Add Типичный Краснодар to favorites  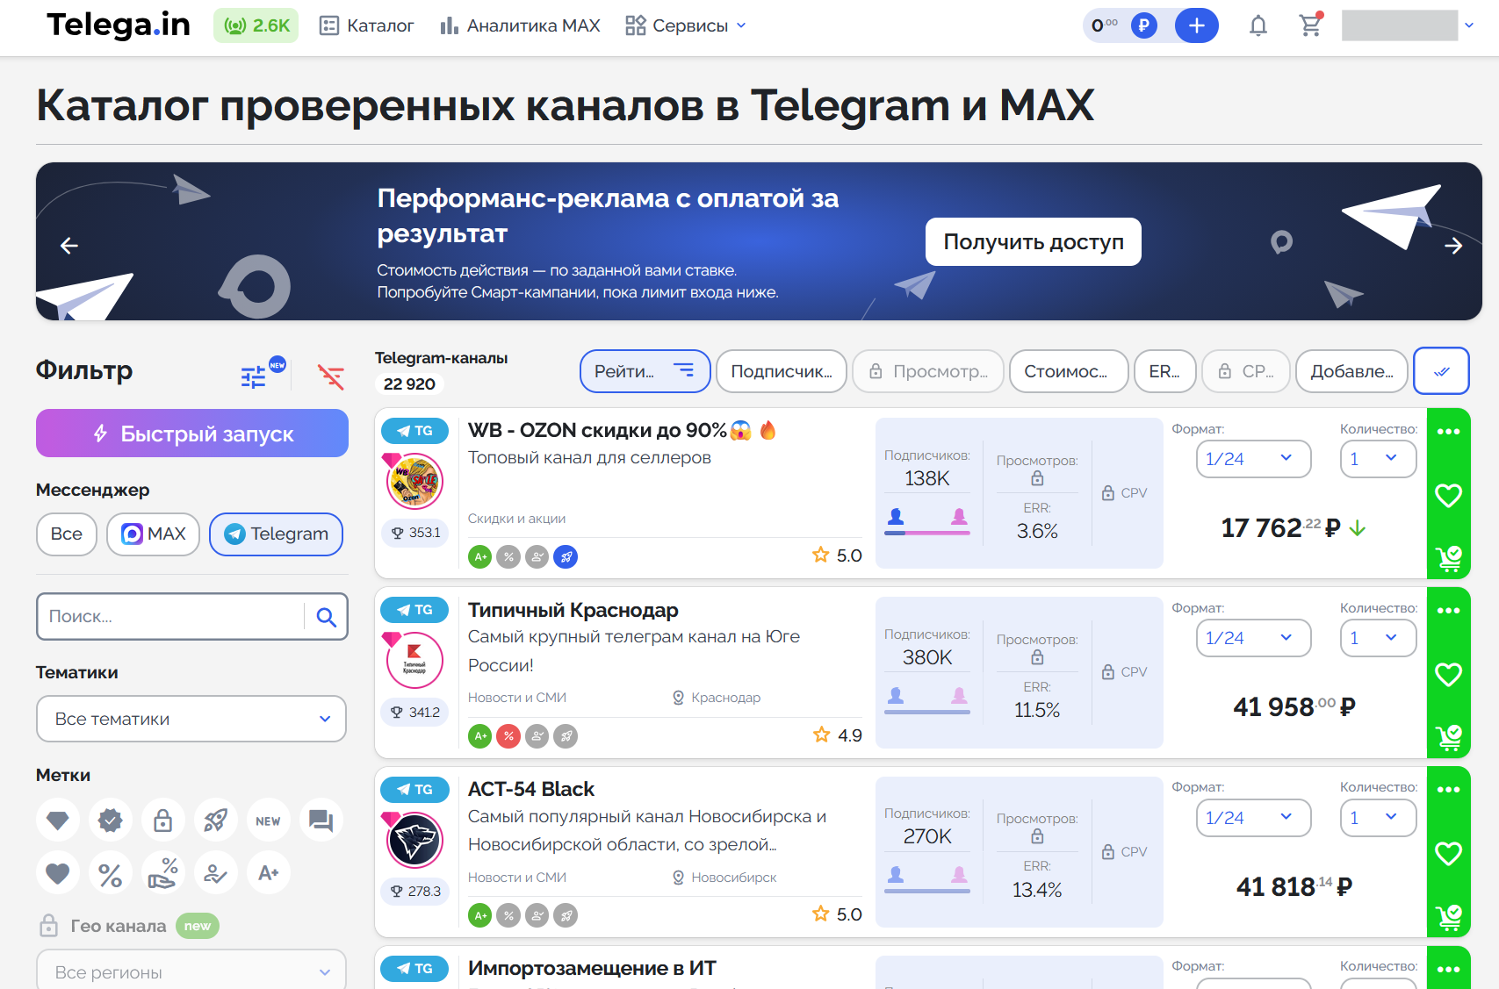[1448, 675]
